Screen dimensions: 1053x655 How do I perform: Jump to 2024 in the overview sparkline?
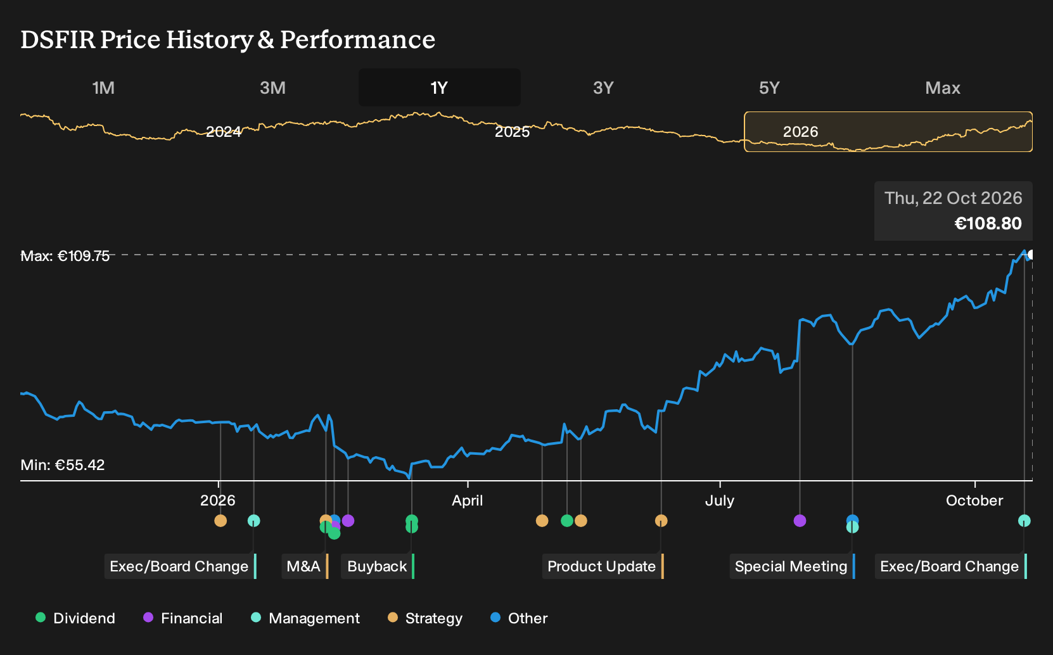coord(224,132)
